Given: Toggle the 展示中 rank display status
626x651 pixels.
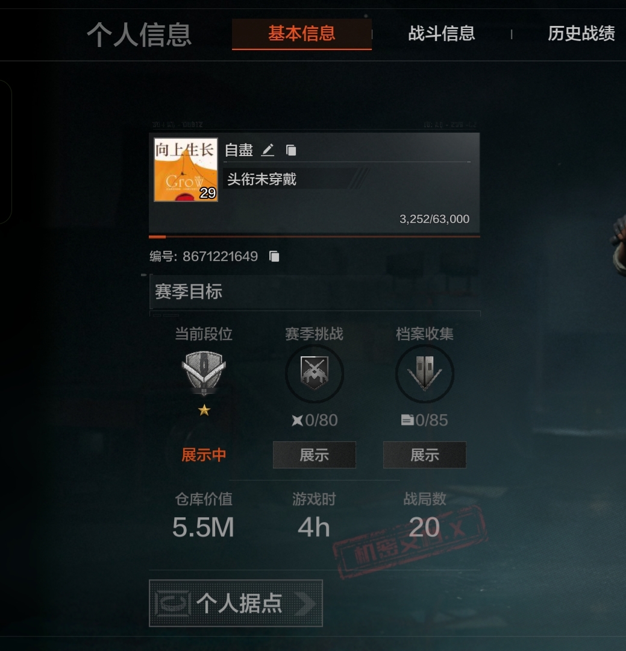Looking at the screenshot, I should (204, 455).
